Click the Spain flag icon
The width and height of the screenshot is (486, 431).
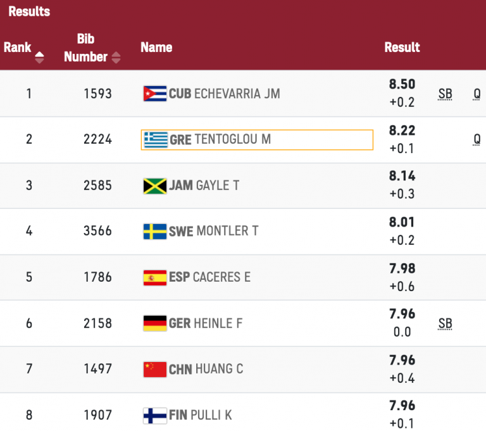point(155,277)
